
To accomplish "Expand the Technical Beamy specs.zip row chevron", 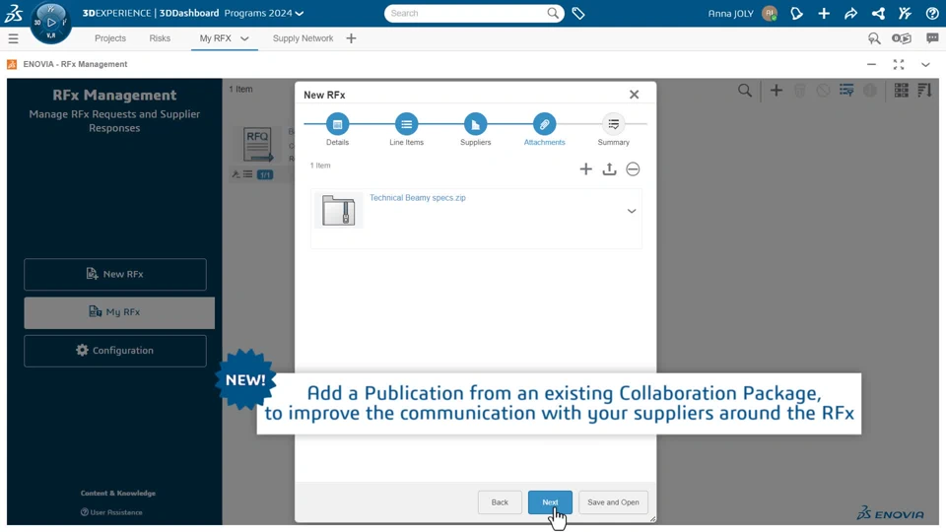I will pyautogui.click(x=632, y=211).
